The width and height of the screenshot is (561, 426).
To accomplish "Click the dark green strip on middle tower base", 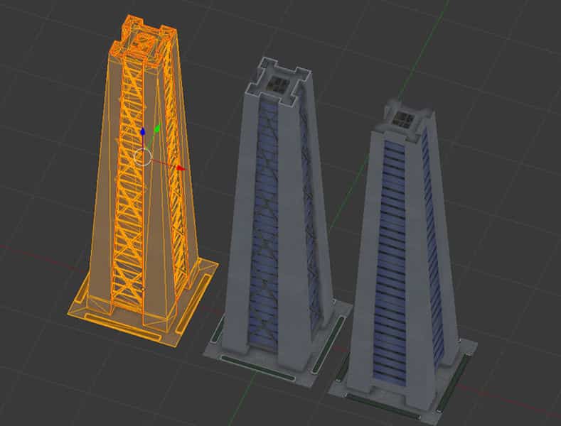I will point(256,368).
